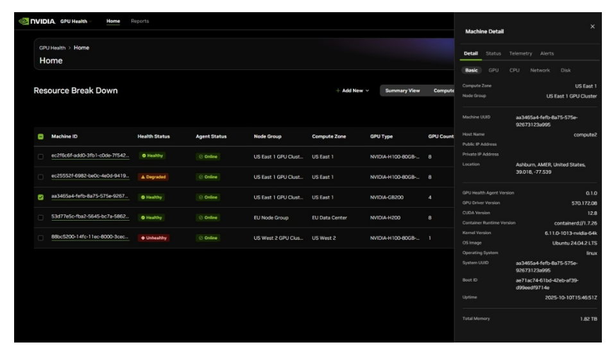
Task: Click the Healthy status badge on first row
Action: pos(151,156)
